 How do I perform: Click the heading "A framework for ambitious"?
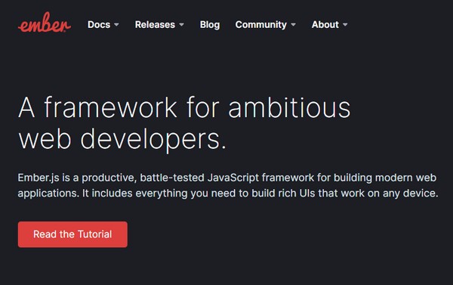(x=184, y=107)
